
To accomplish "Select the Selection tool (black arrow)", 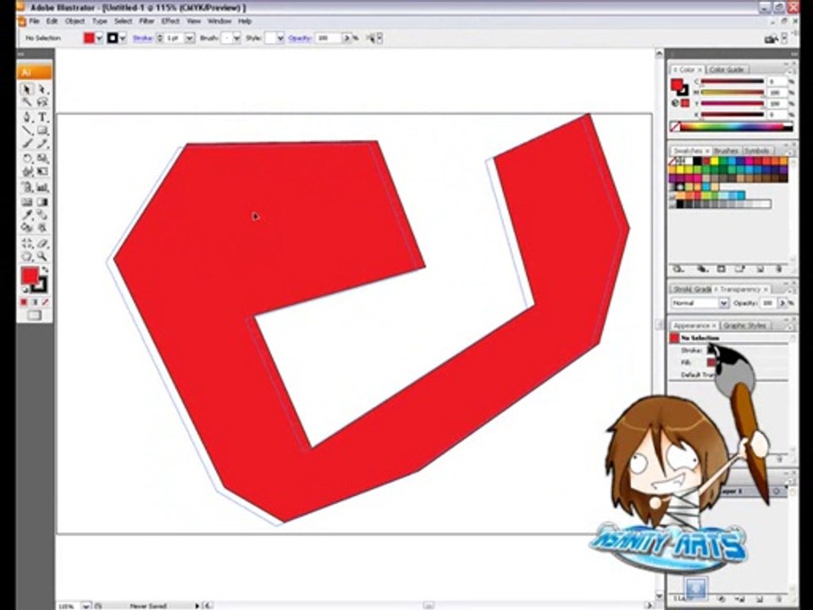I will pos(27,89).
